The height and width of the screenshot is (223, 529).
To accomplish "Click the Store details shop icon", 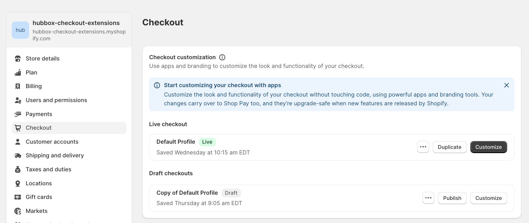I will click(18, 59).
